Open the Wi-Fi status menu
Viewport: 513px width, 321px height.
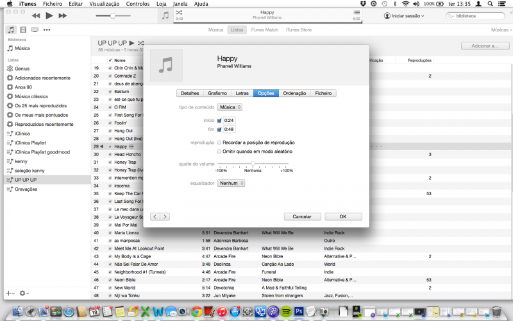click(405, 4)
